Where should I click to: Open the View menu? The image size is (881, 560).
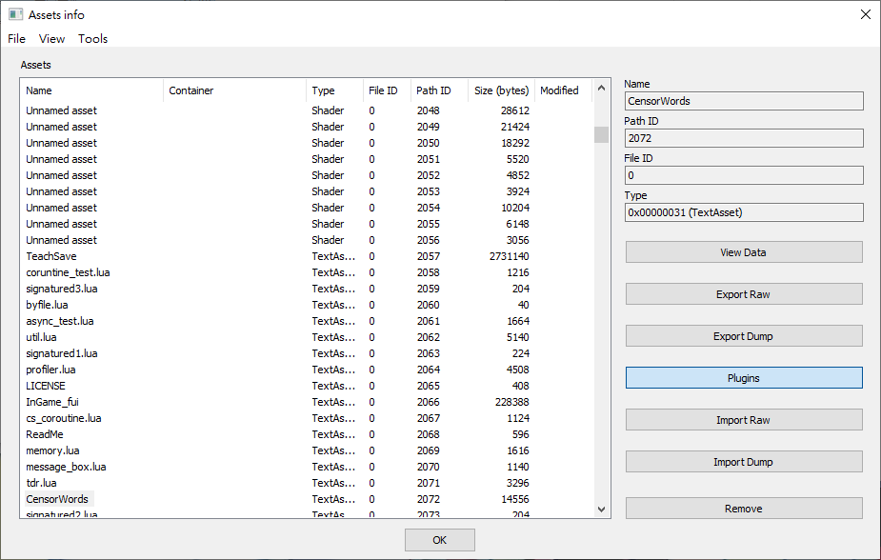coord(51,39)
